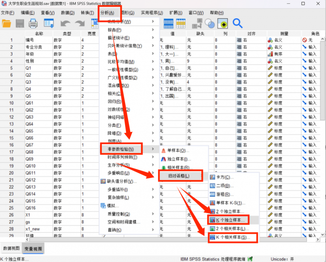Click the role icon for row 编号
The height and width of the screenshot is (262, 326).
(x=304, y=40)
